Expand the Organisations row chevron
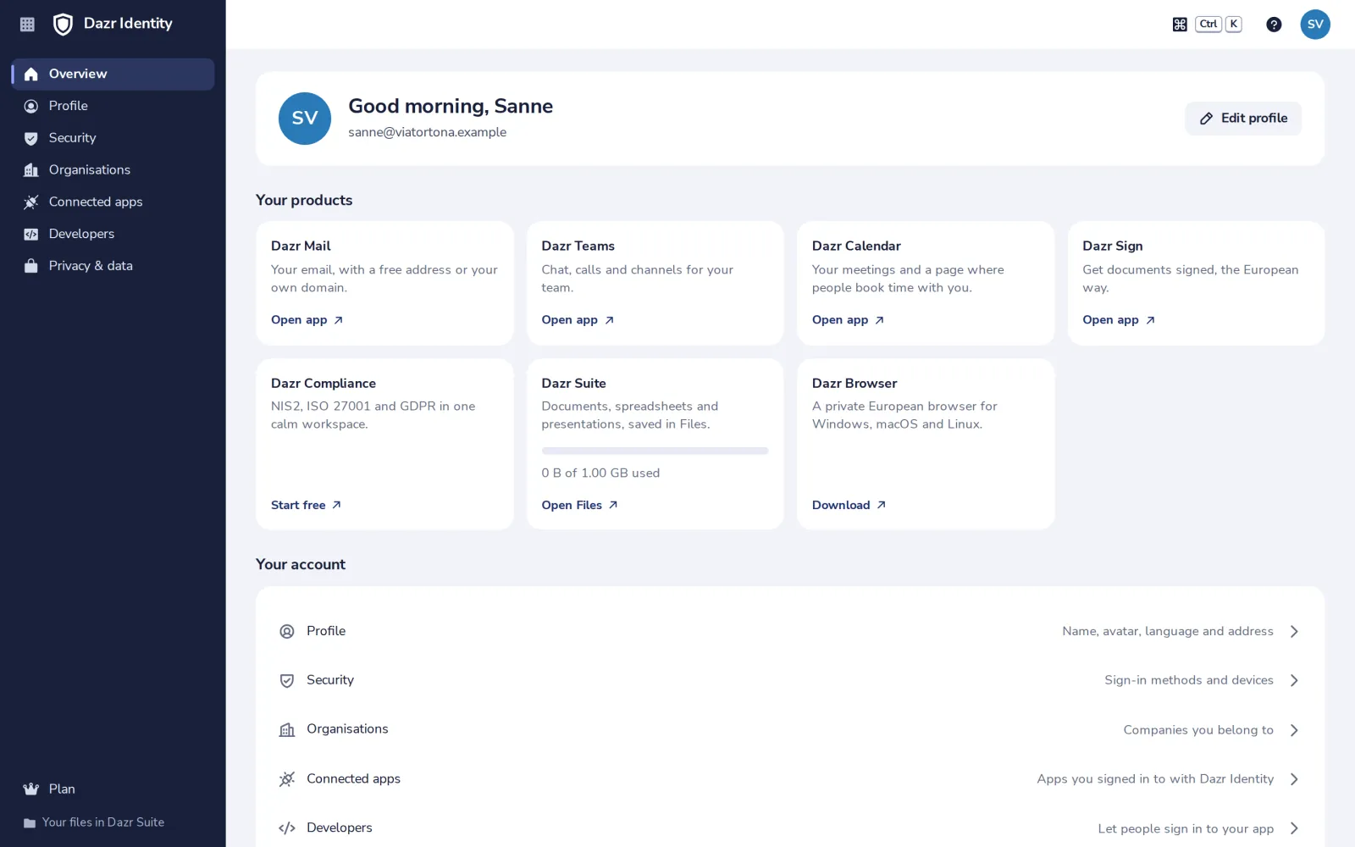Screen dimensions: 1355x847 (x=1294, y=730)
